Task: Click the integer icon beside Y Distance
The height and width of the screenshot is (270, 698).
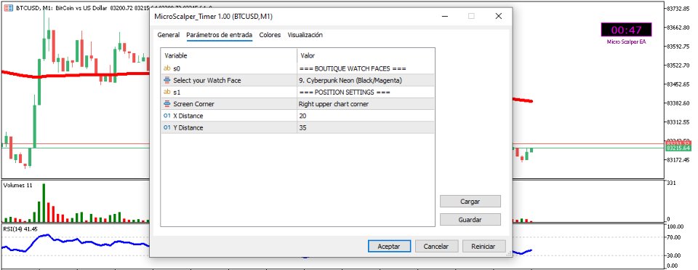Action: [x=167, y=127]
